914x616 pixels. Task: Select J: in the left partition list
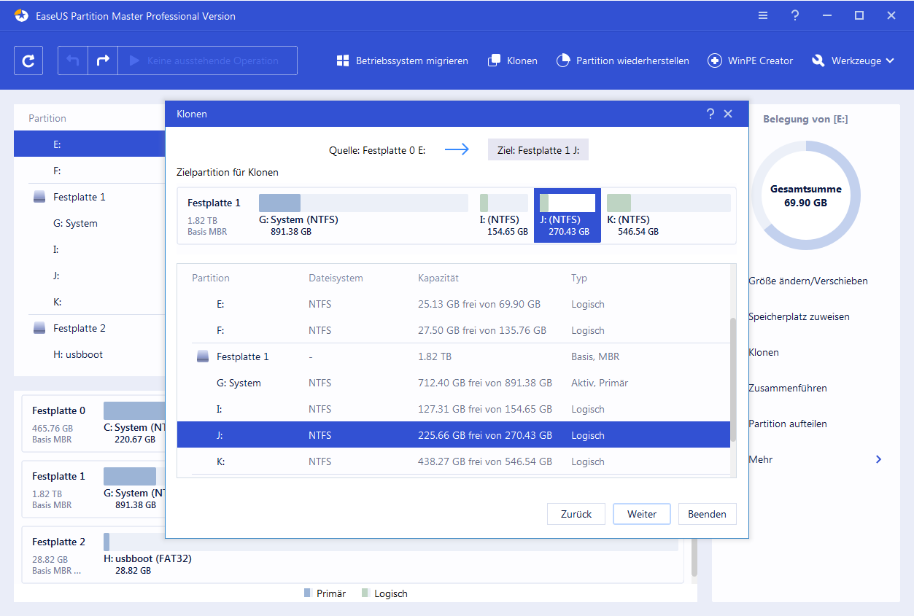[x=90, y=276]
